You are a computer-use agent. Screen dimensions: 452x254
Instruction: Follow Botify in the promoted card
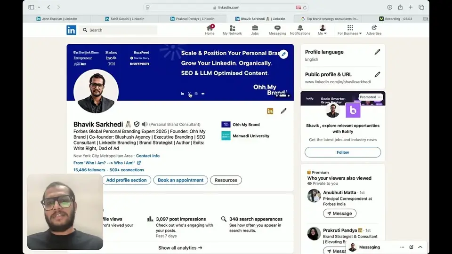[343, 152]
